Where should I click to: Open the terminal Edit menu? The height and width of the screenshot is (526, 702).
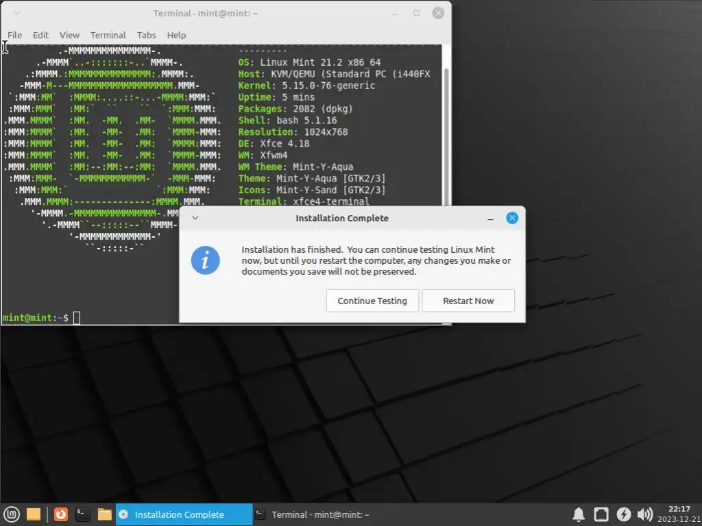(40, 35)
